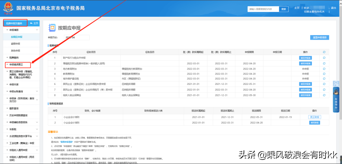Go back via the 主页 arrow button in sidebar
This screenshot has height=164, width=342.
pos(34,23)
